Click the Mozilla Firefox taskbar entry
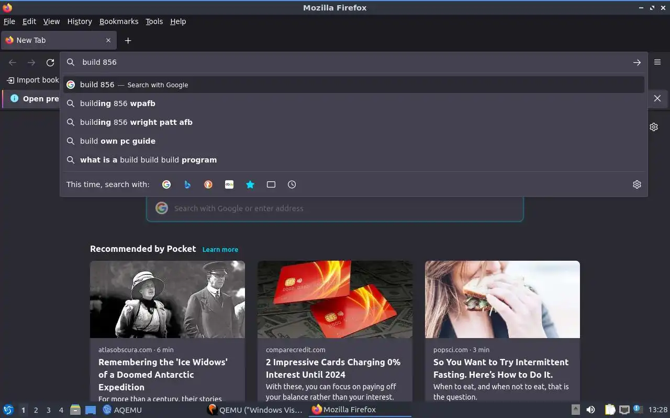The height and width of the screenshot is (418, 670). pos(360,410)
